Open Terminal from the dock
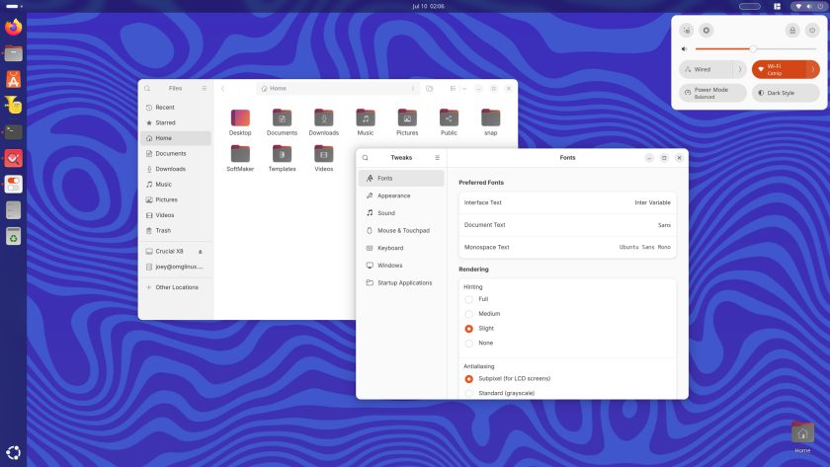Viewport: 830px width, 467px height. coord(13,131)
